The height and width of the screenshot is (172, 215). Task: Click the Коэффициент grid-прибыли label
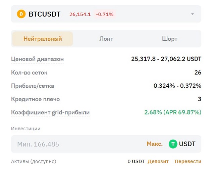[50, 113]
